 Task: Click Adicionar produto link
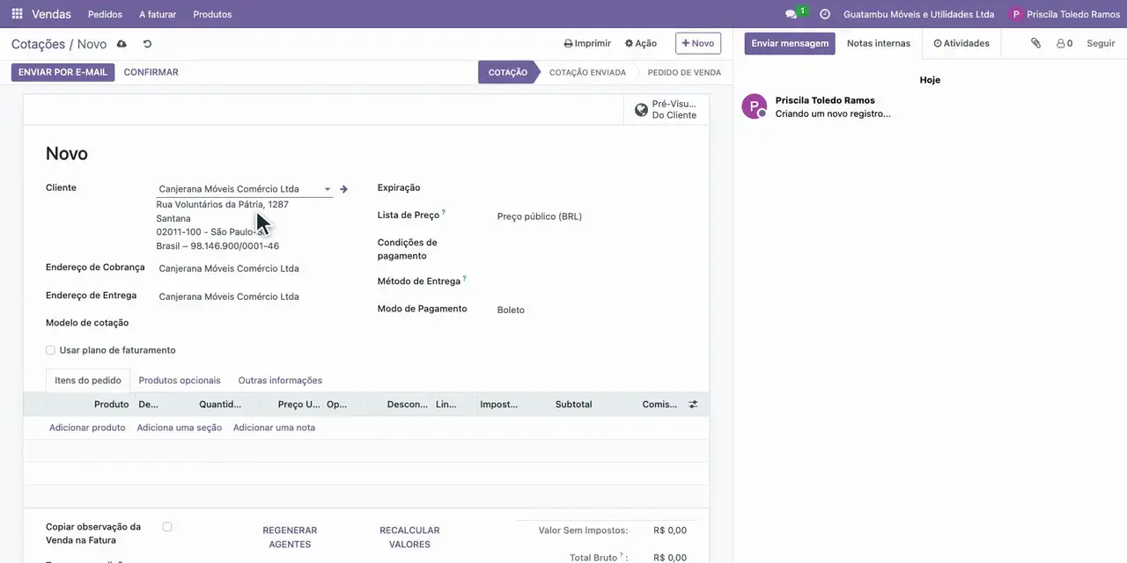coord(87,428)
